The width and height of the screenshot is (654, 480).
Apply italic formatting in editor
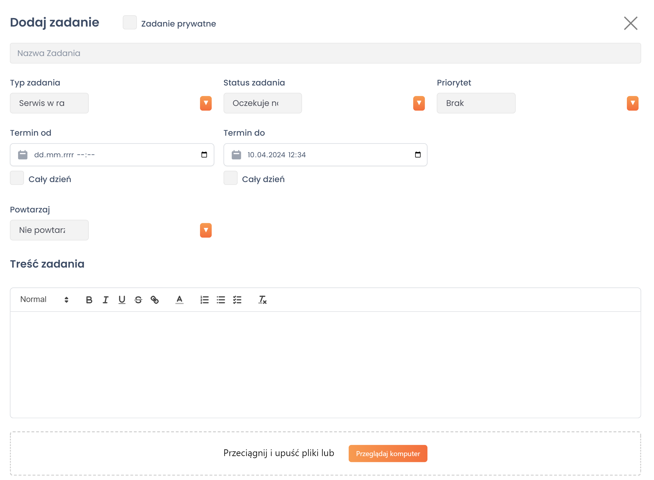(x=106, y=300)
